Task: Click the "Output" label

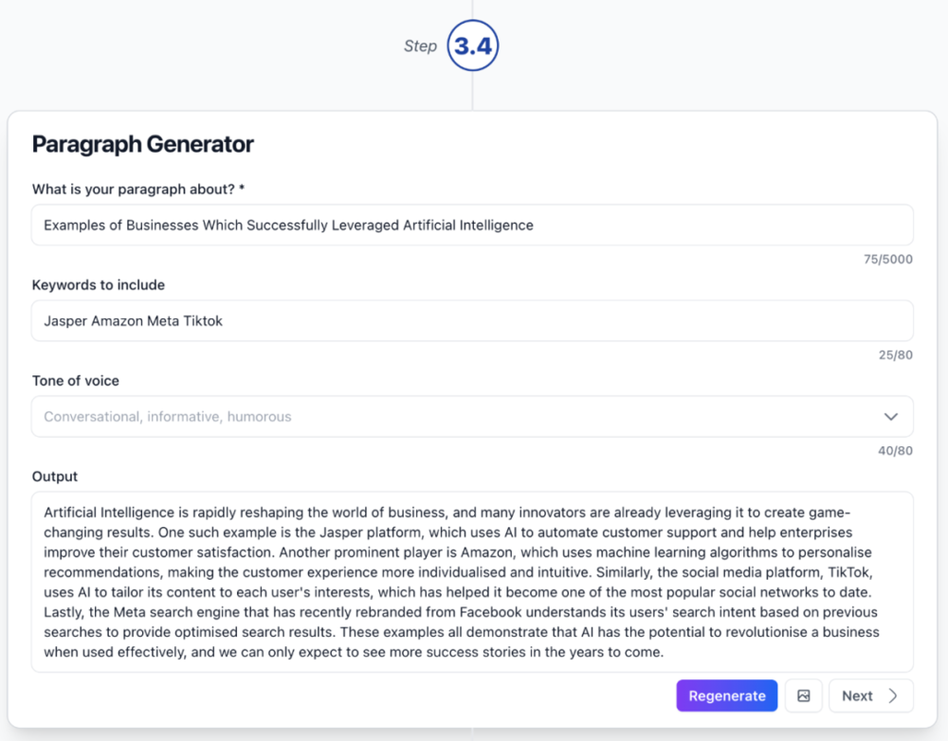Action: click(x=55, y=477)
